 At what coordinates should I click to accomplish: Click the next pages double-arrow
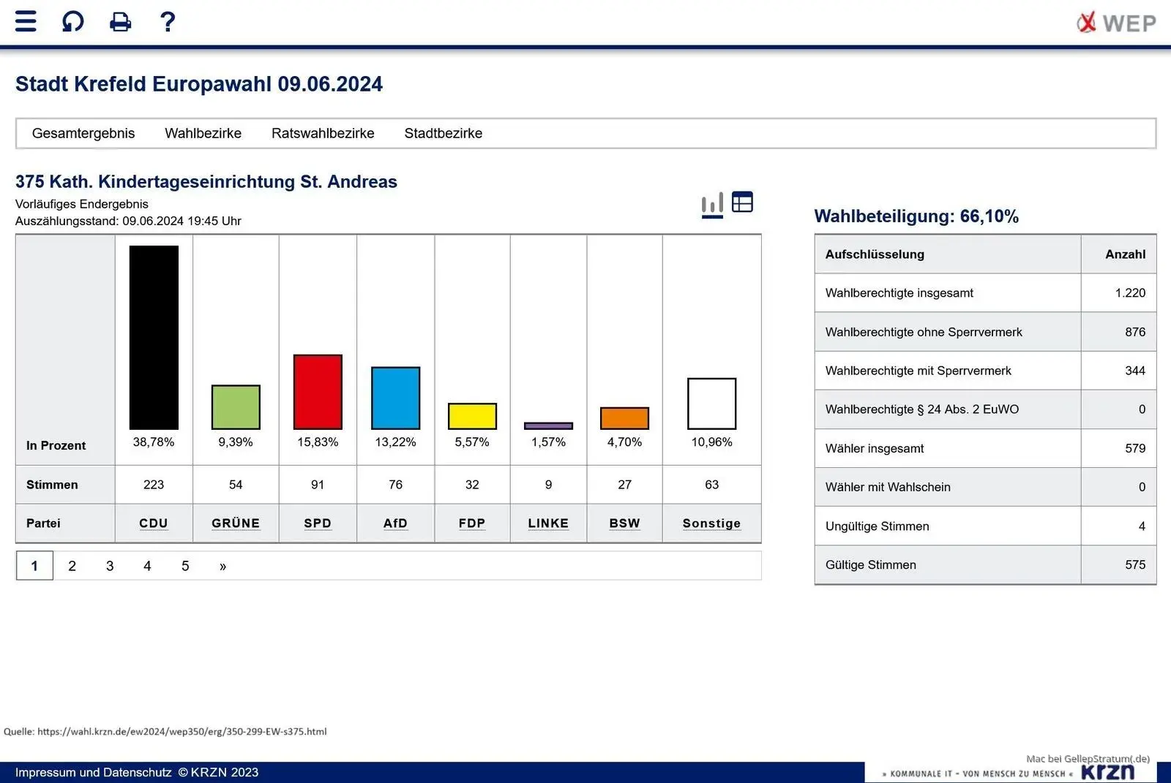[x=222, y=566]
